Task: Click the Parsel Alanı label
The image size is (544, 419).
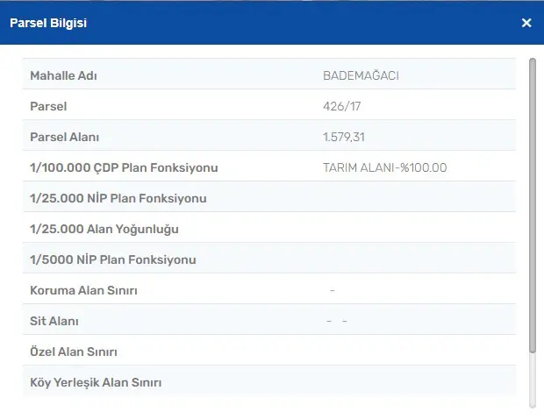Action: 65,137
